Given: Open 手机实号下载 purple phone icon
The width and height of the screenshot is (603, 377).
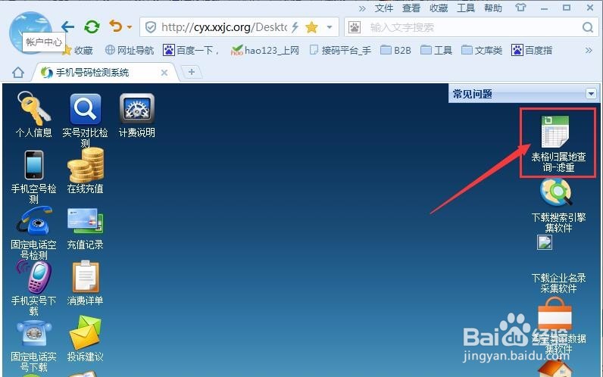Looking at the screenshot, I should pyautogui.click(x=34, y=278).
